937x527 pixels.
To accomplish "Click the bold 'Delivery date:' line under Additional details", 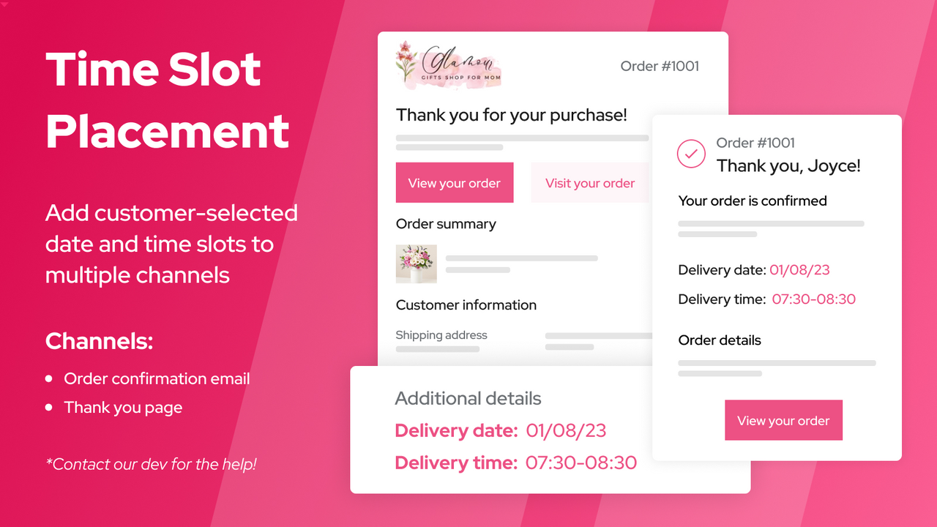I will click(x=500, y=430).
